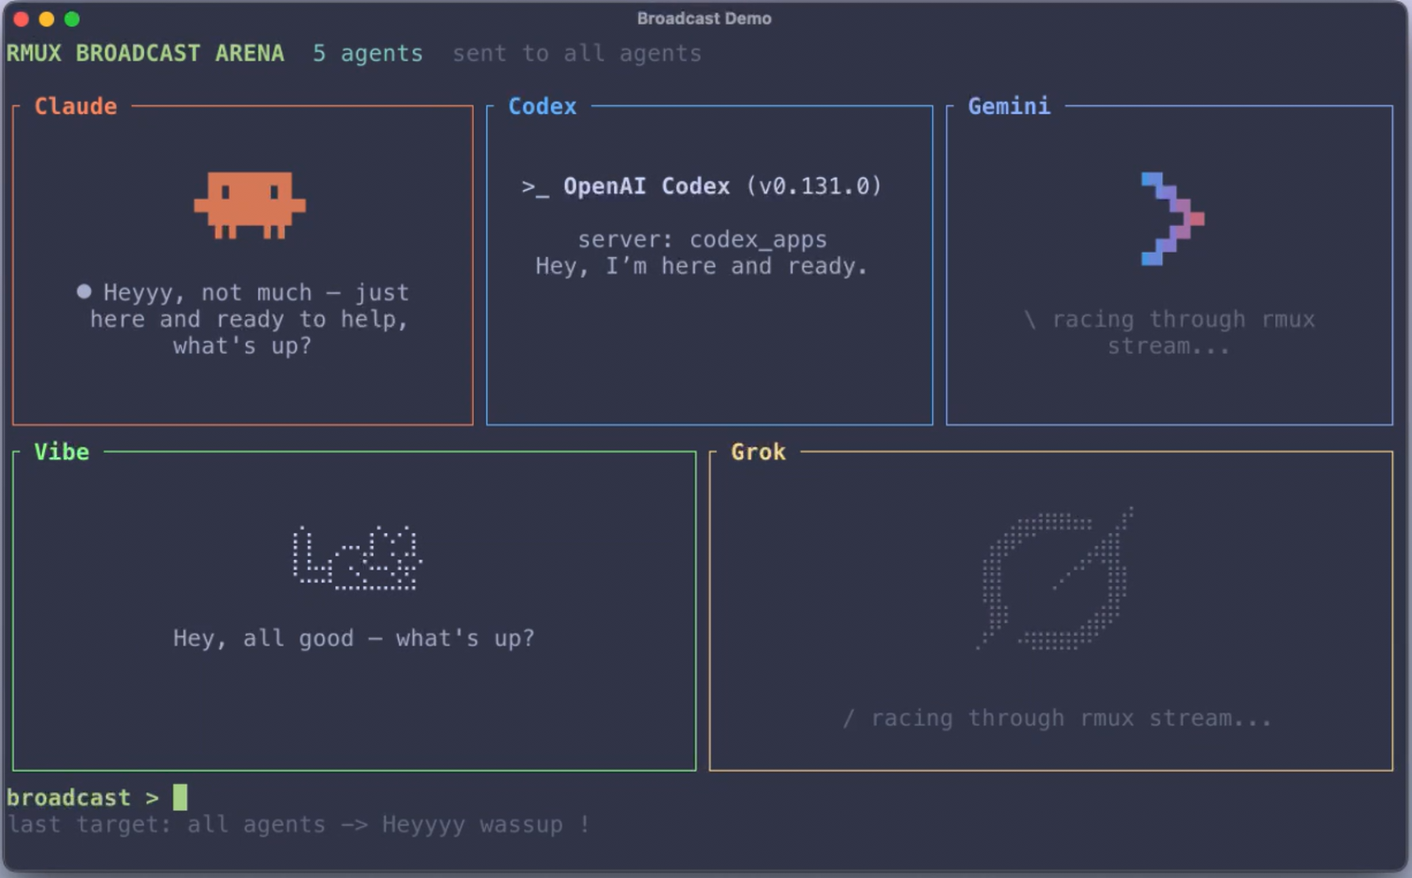
Task: Close the Broadcast Demo window
Action: (x=21, y=19)
